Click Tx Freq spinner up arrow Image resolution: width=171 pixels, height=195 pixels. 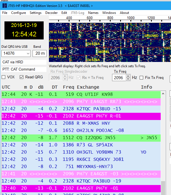128,76
